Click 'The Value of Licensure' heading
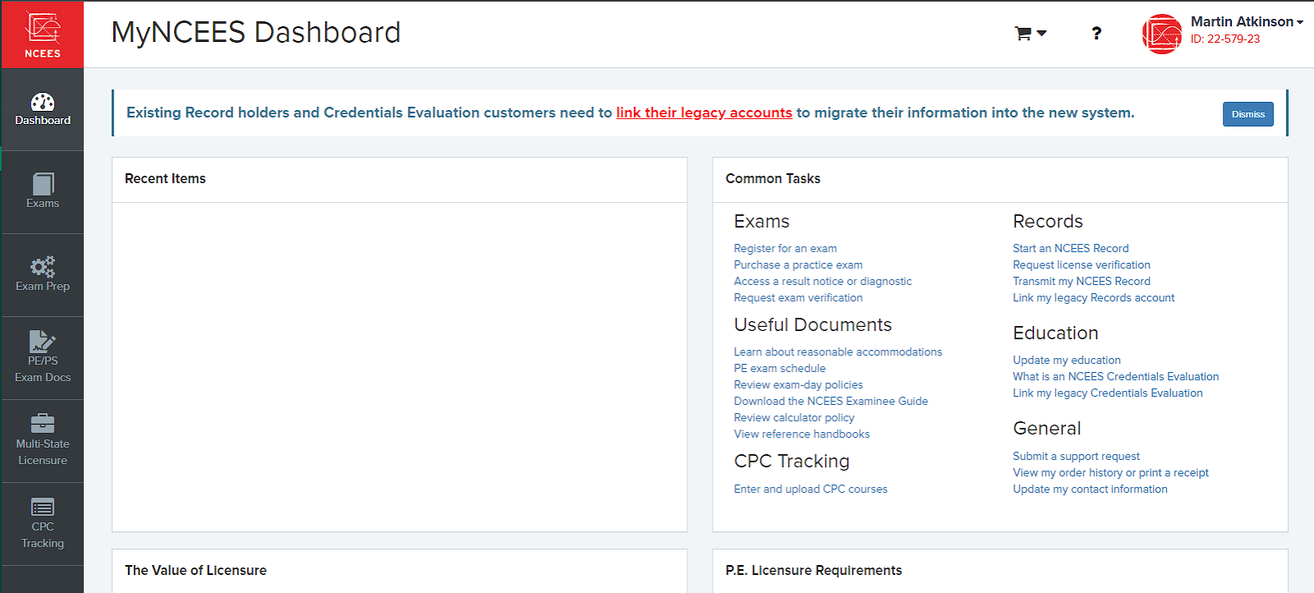Image resolution: width=1314 pixels, height=593 pixels. (195, 570)
